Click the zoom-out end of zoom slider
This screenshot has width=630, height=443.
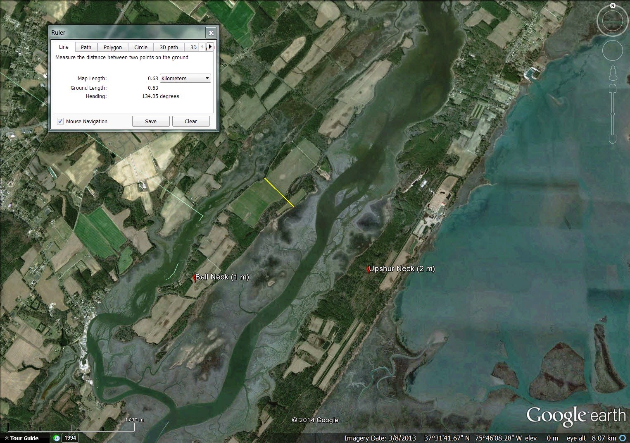coord(613,139)
